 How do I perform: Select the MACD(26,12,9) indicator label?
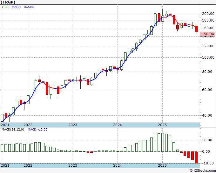click(x=13, y=130)
